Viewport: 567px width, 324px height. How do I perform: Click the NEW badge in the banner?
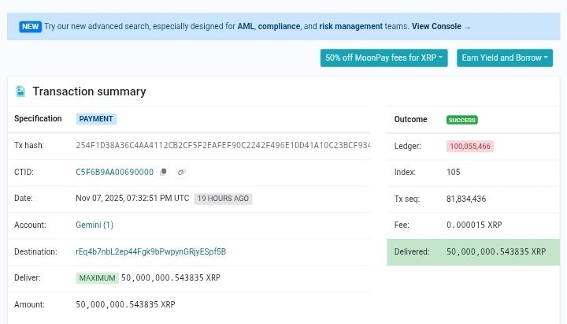[31, 27]
